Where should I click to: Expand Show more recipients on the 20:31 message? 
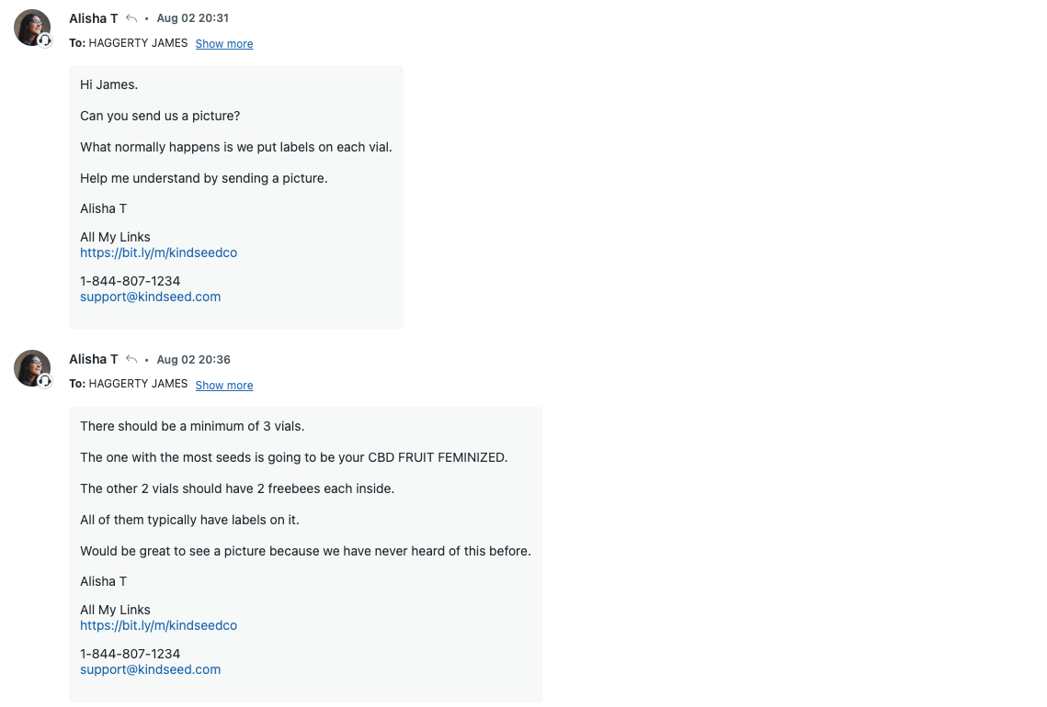(223, 44)
